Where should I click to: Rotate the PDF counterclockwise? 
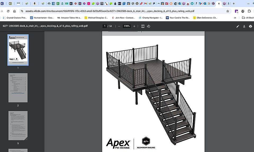(x=148, y=26)
